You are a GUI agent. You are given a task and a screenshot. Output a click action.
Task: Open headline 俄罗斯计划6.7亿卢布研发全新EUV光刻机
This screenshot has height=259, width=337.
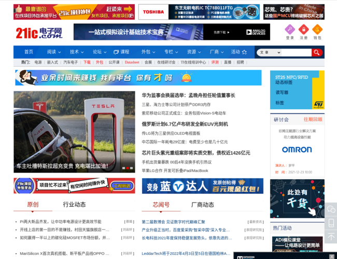click(x=185, y=124)
